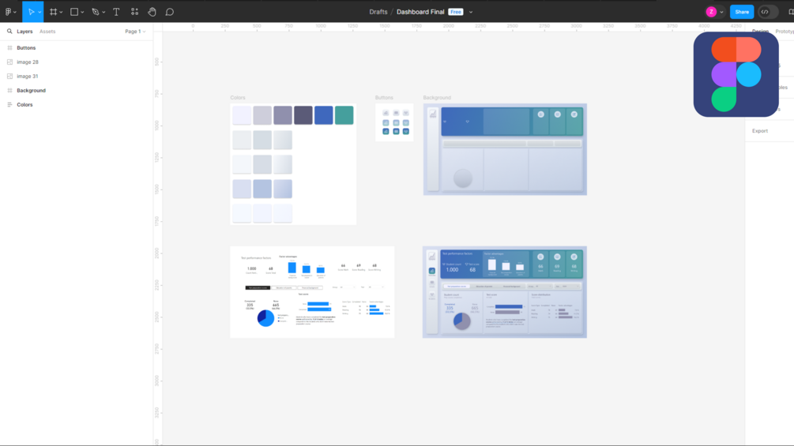Viewport: 794px width, 446px height.
Task: Pick the royal blue swatch in Colors
Action: click(324, 115)
